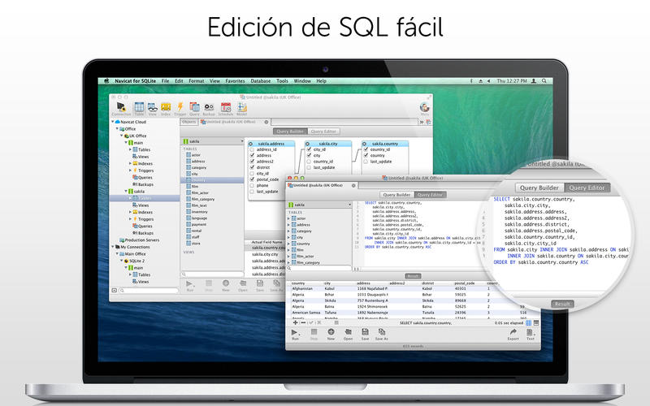Click the delete record minus icon
This screenshot has width=650, height=406.
click(303, 322)
